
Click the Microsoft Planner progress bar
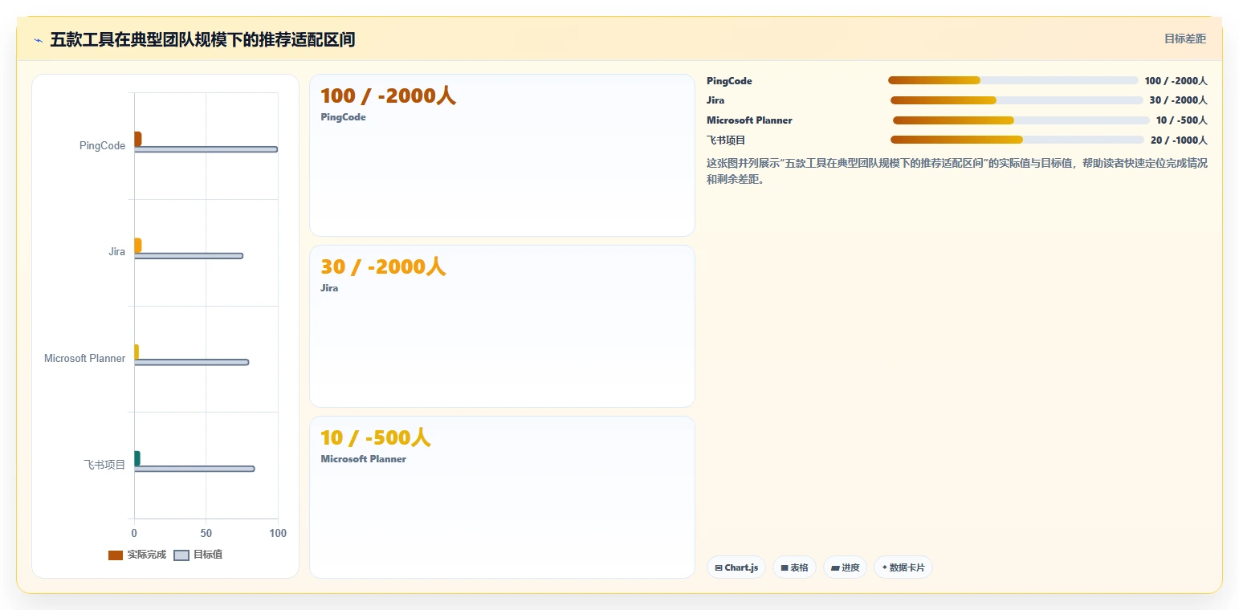1021,120
